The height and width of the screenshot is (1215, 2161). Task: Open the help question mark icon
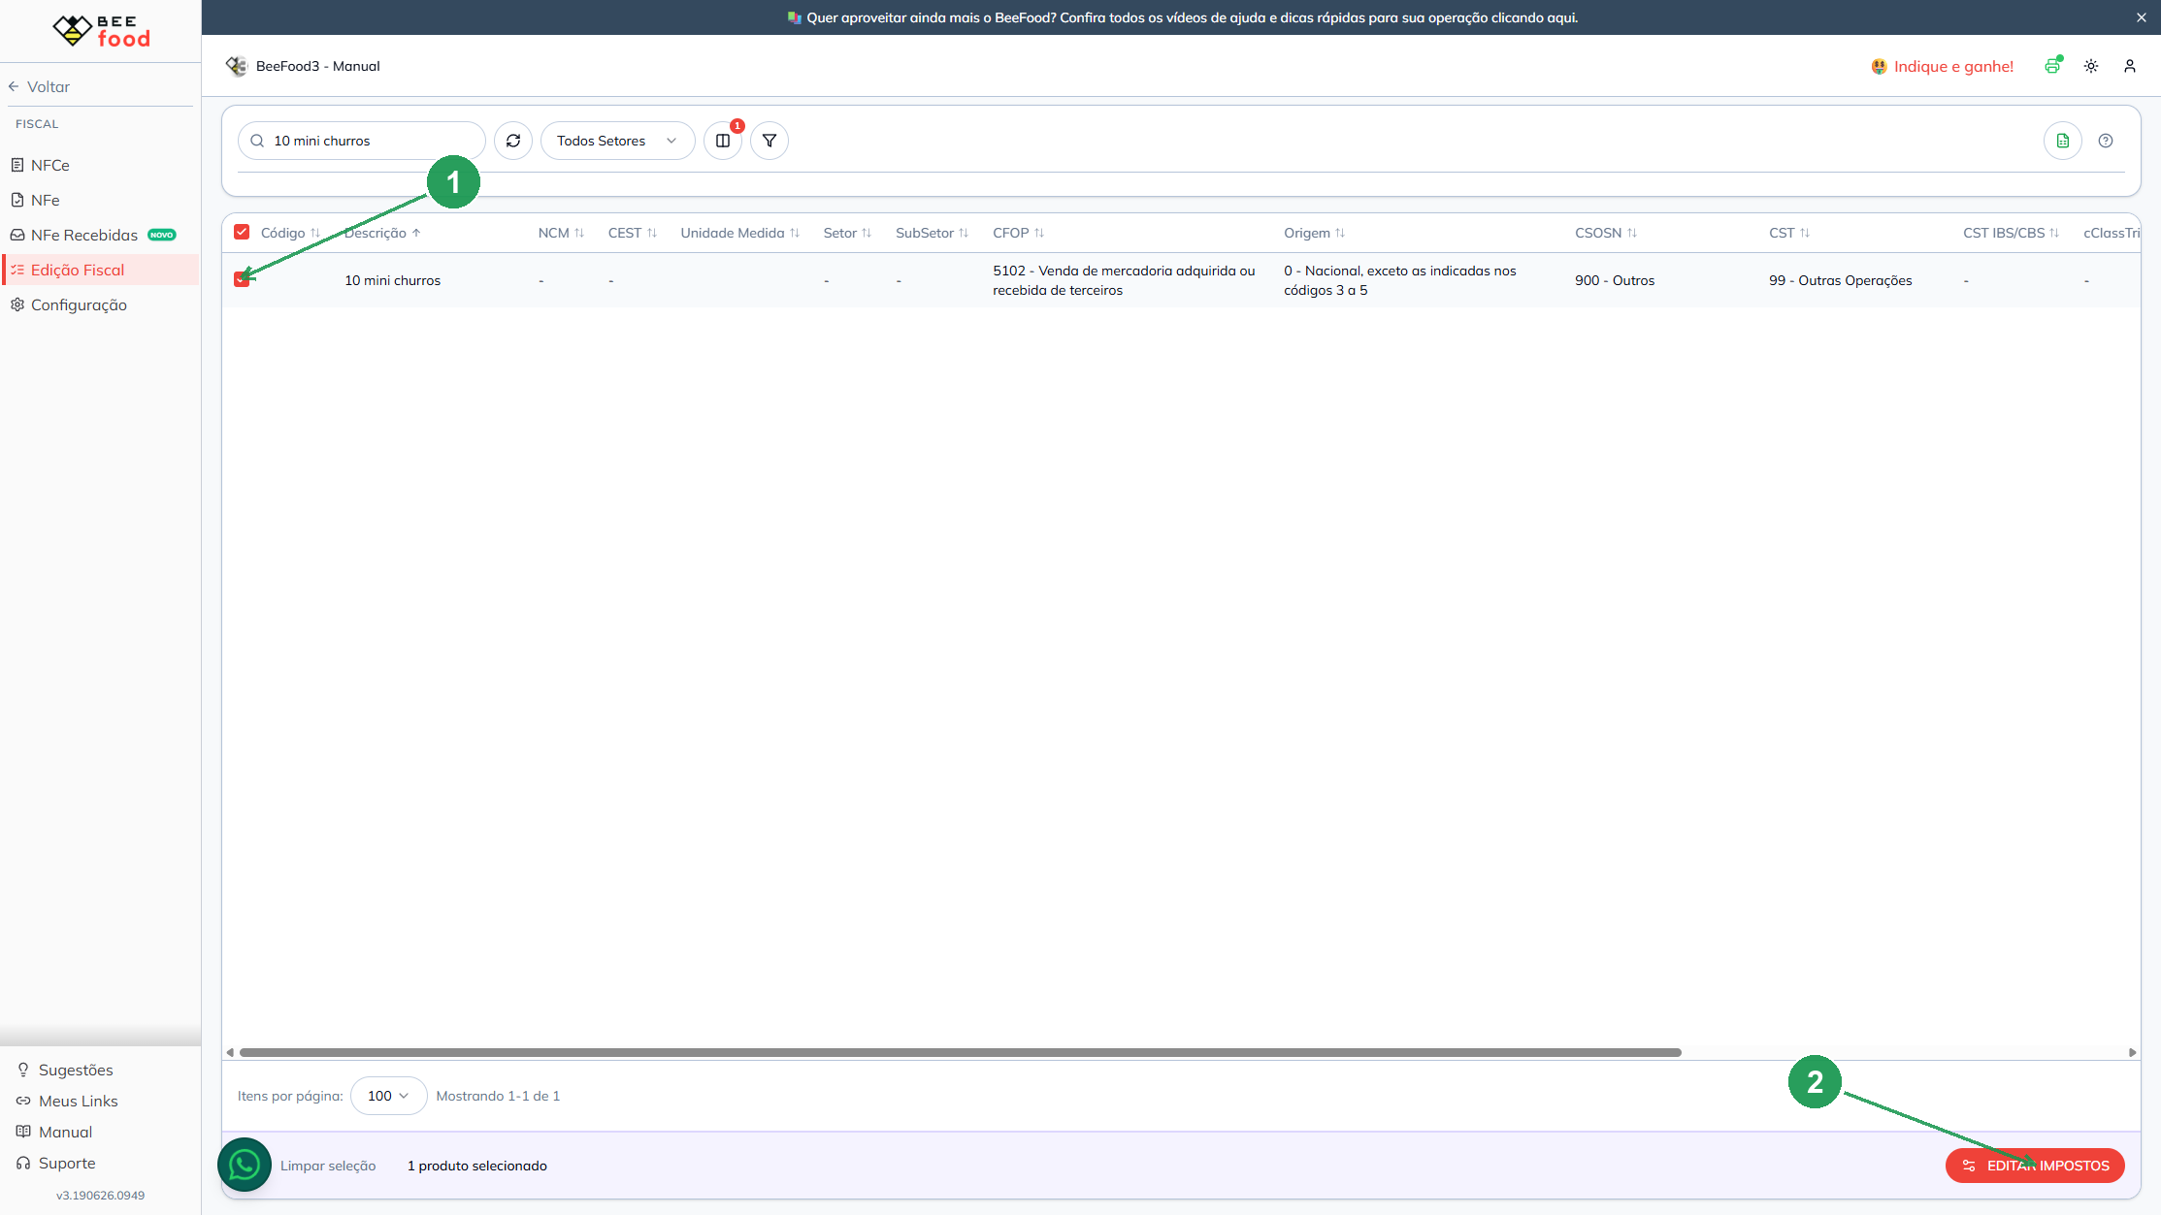[2106, 141]
